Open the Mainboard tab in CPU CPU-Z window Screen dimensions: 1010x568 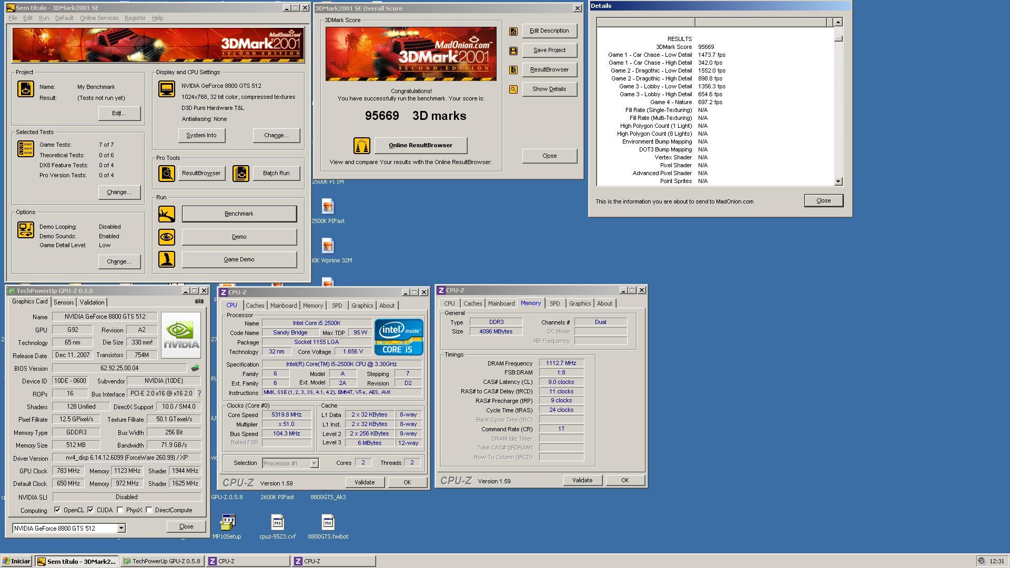284,306
